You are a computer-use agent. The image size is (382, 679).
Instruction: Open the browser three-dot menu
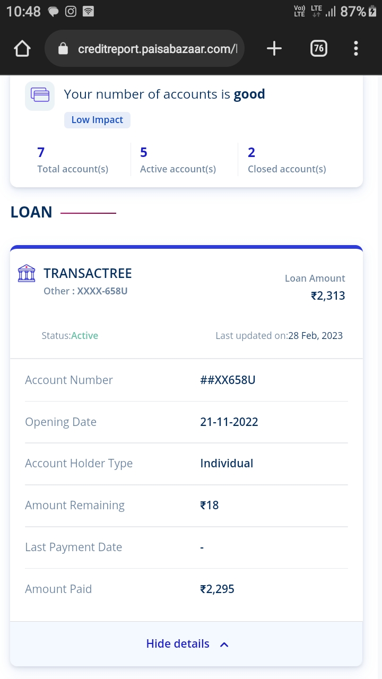click(356, 49)
